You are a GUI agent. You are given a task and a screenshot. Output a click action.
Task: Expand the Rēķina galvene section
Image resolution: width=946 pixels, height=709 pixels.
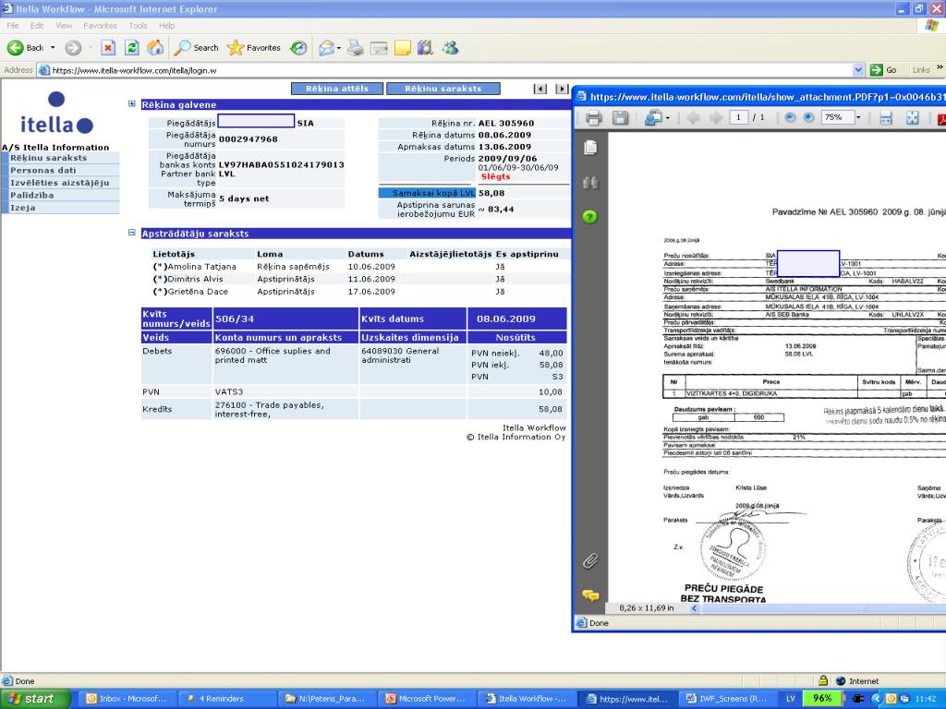131,103
